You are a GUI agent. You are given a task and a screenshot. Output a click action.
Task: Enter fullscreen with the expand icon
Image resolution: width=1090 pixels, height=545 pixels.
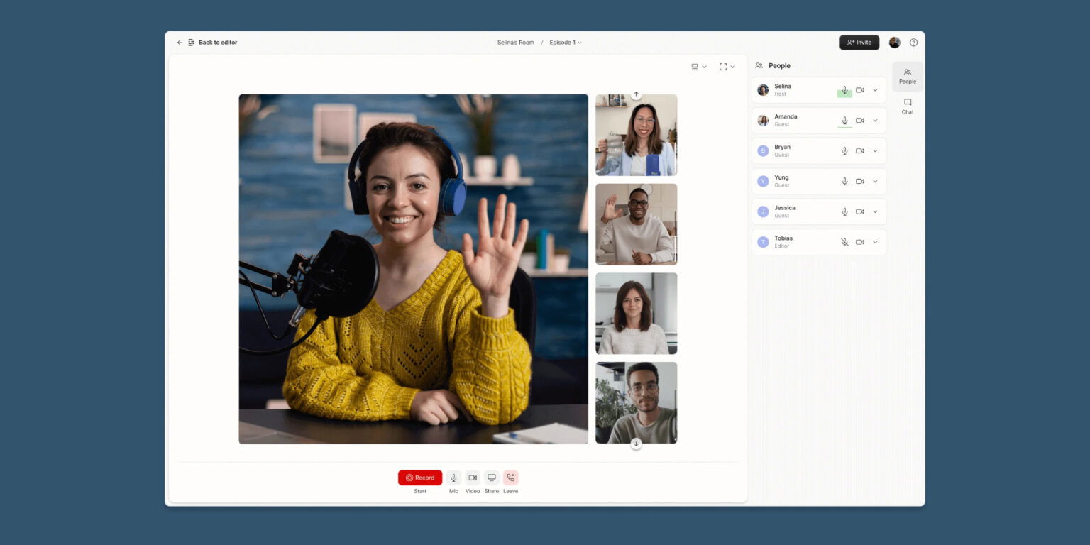pyautogui.click(x=722, y=66)
